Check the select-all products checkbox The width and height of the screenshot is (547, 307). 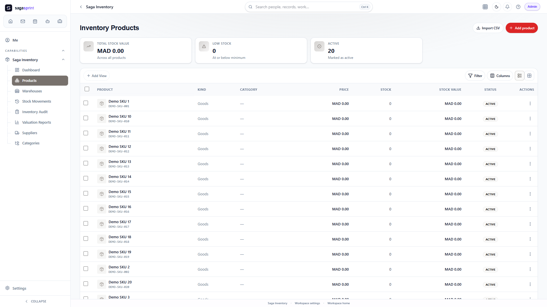87,89
